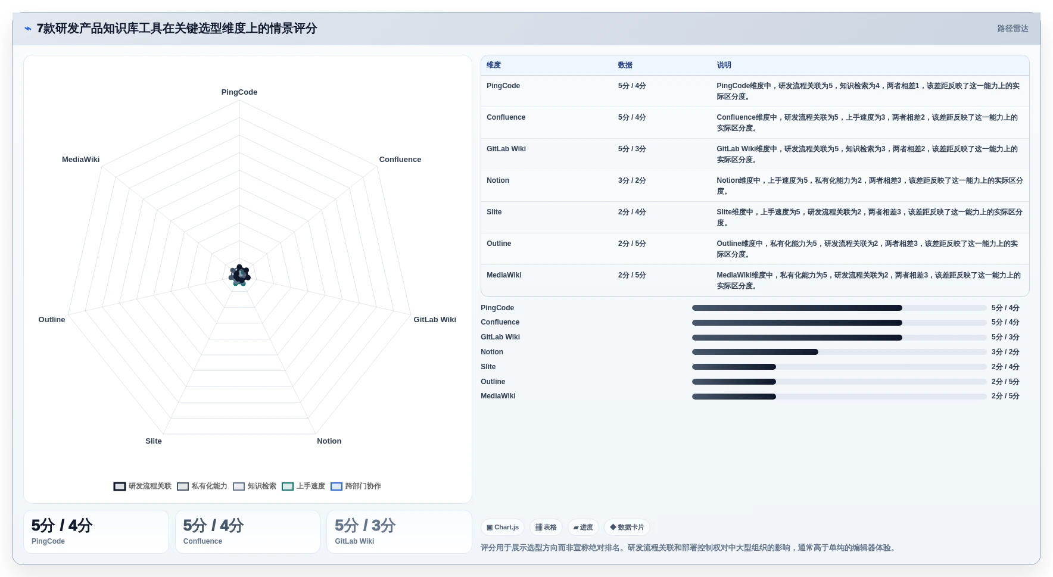The width and height of the screenshot is (1053, 577).
Task: Click the PingCode progress bar
Action: pyautogui.click(x=839, y=308)
